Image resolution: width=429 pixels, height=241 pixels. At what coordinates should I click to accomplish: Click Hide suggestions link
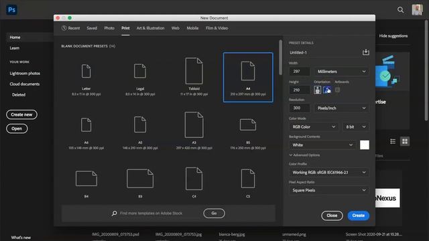[393, 35]
